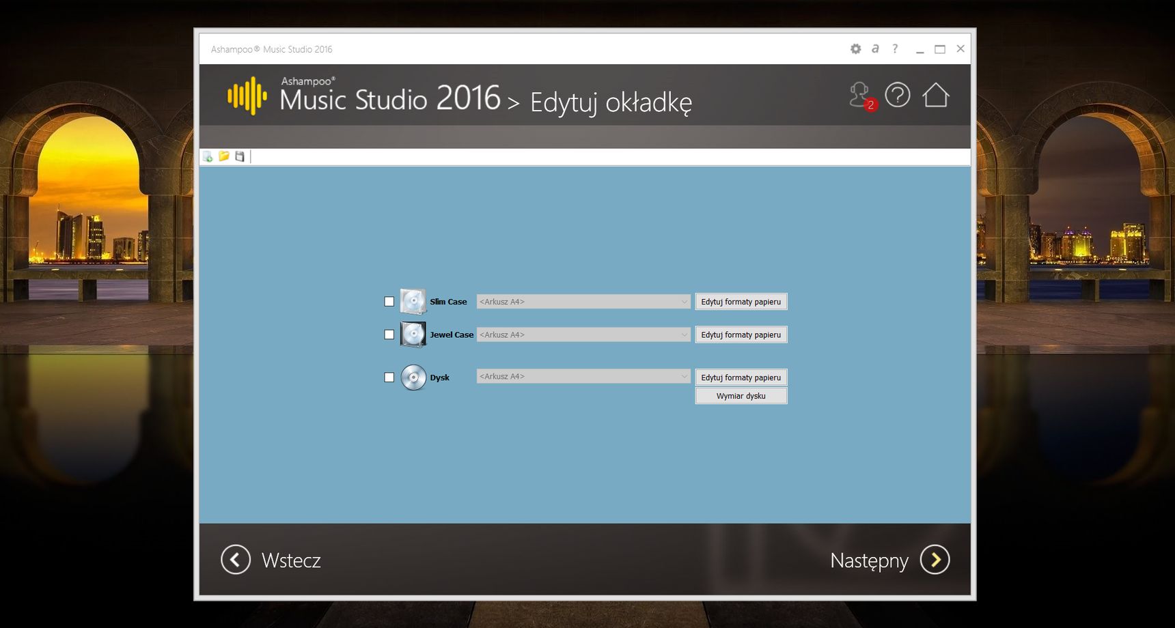Open settings gear in title bar

coord(855,48)
